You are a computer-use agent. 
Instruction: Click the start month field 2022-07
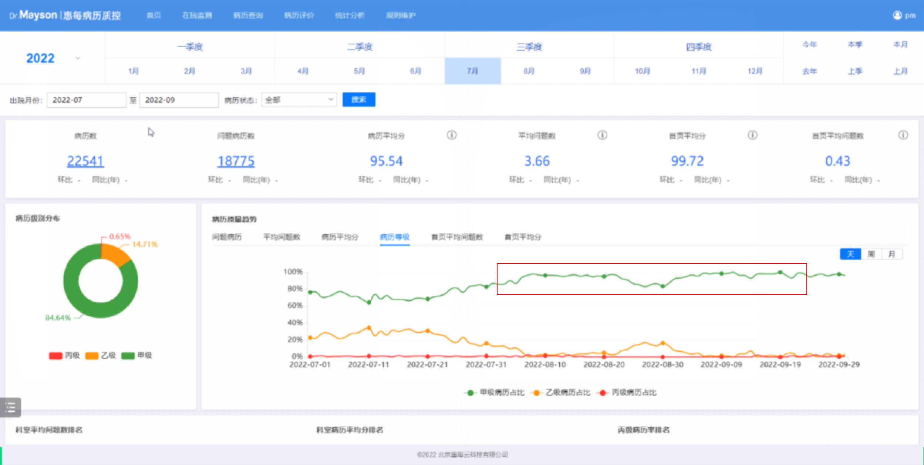tap(87, 100)
